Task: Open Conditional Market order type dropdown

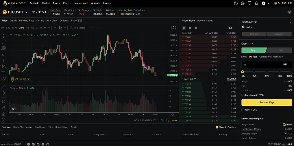Action: click(271, 57)
